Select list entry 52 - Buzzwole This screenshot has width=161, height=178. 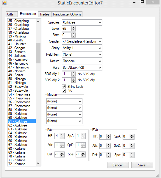pyautogui.click(x=22, y=87)
